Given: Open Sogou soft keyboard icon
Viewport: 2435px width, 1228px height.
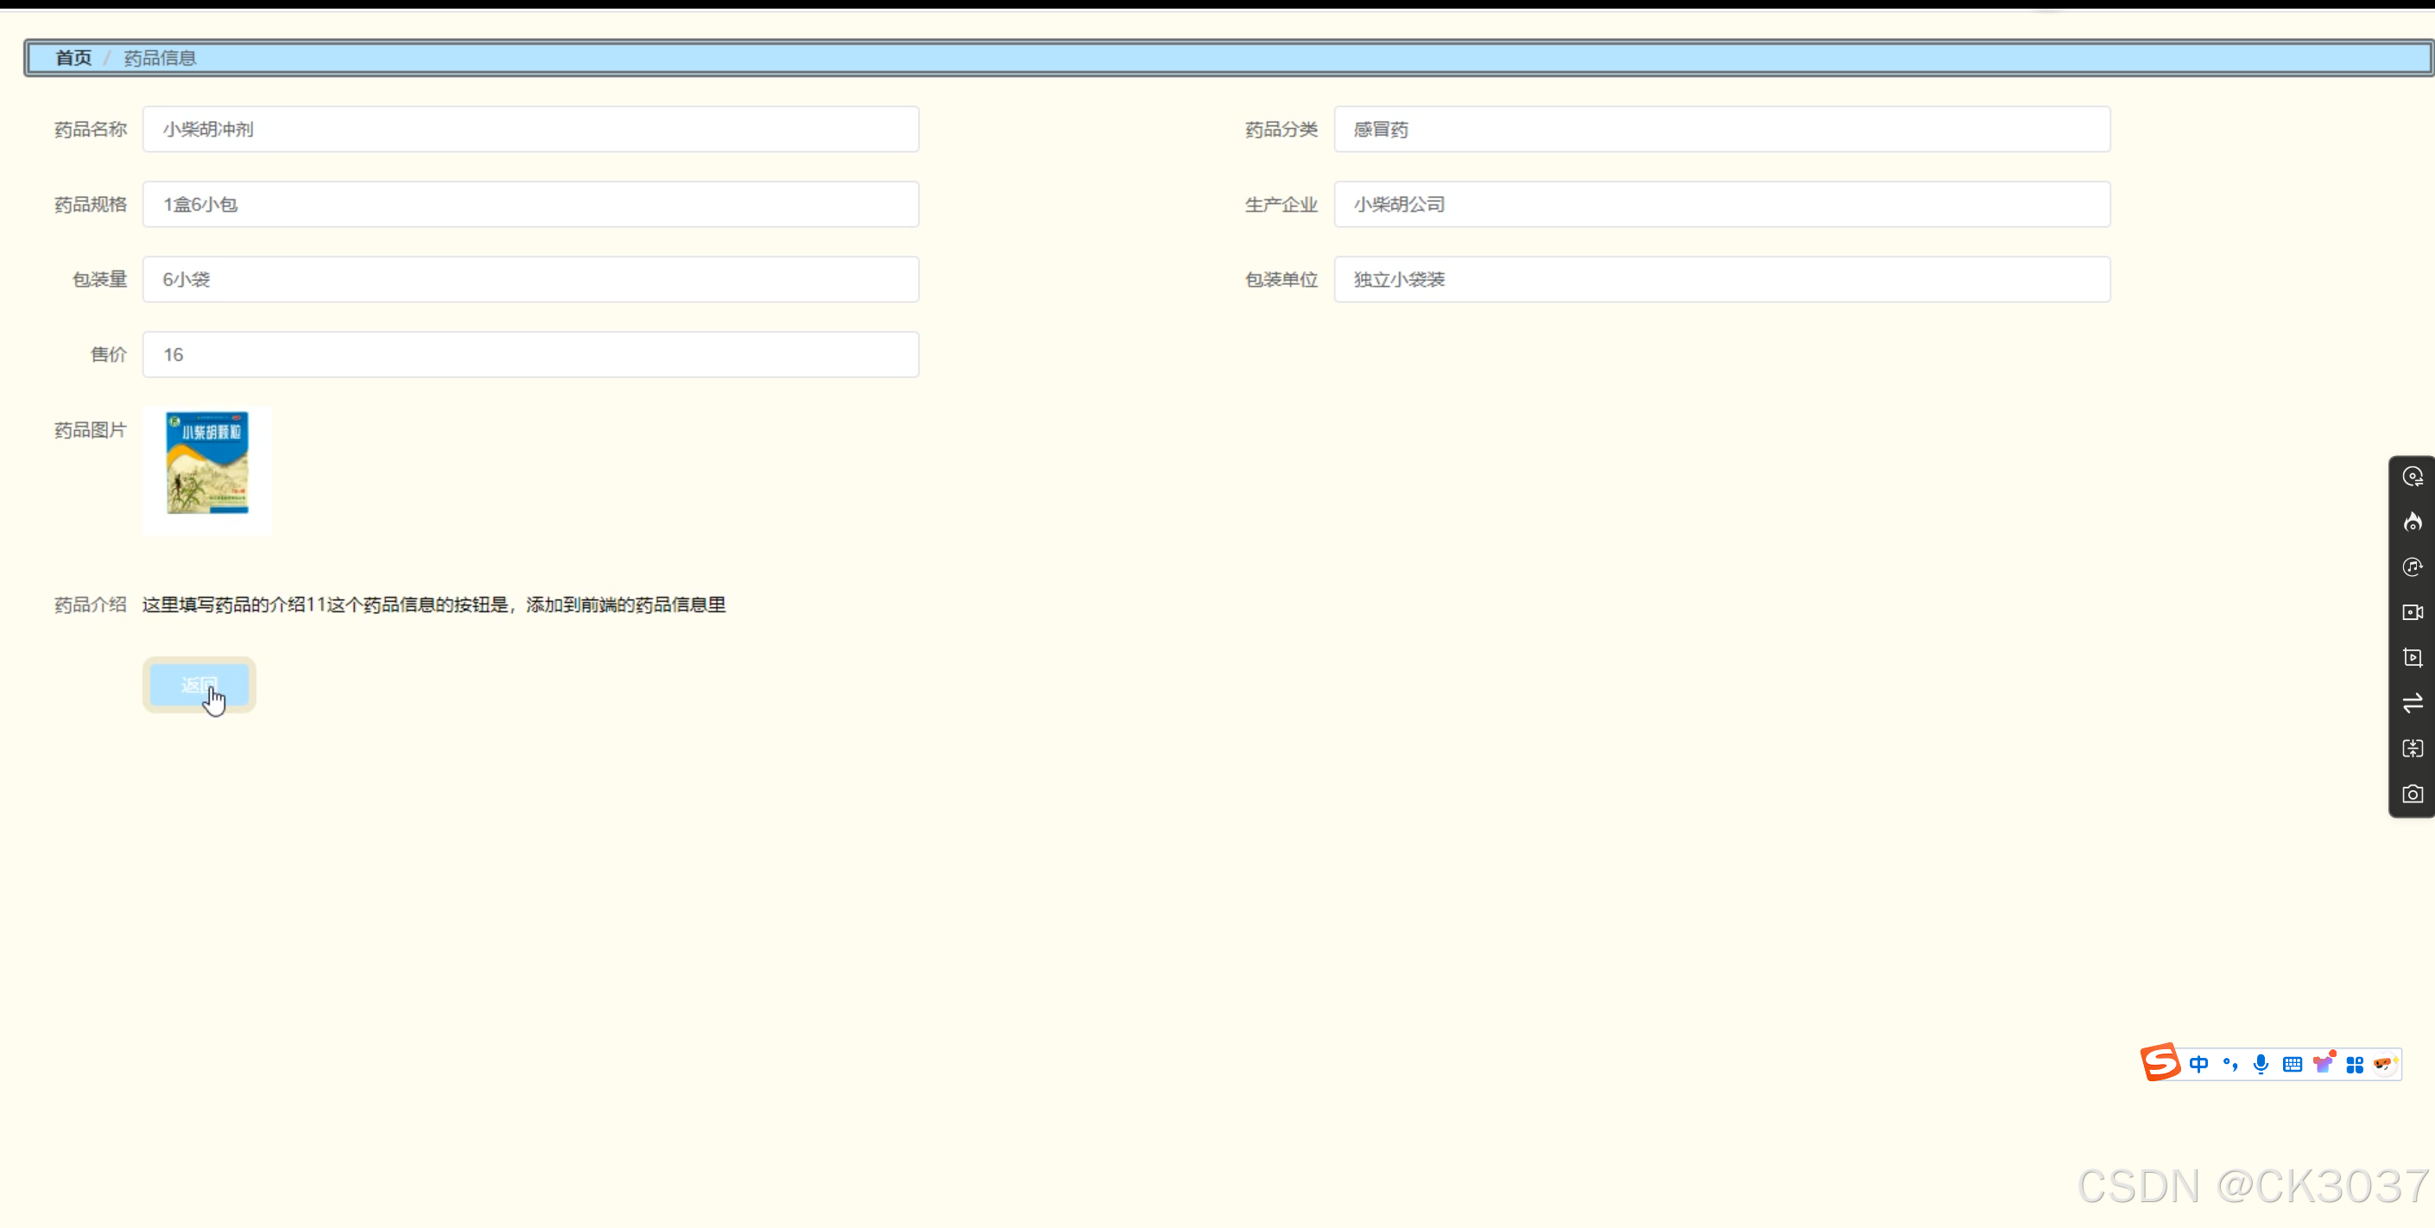Looking at the screenshot, I should coord(2293,1065).
